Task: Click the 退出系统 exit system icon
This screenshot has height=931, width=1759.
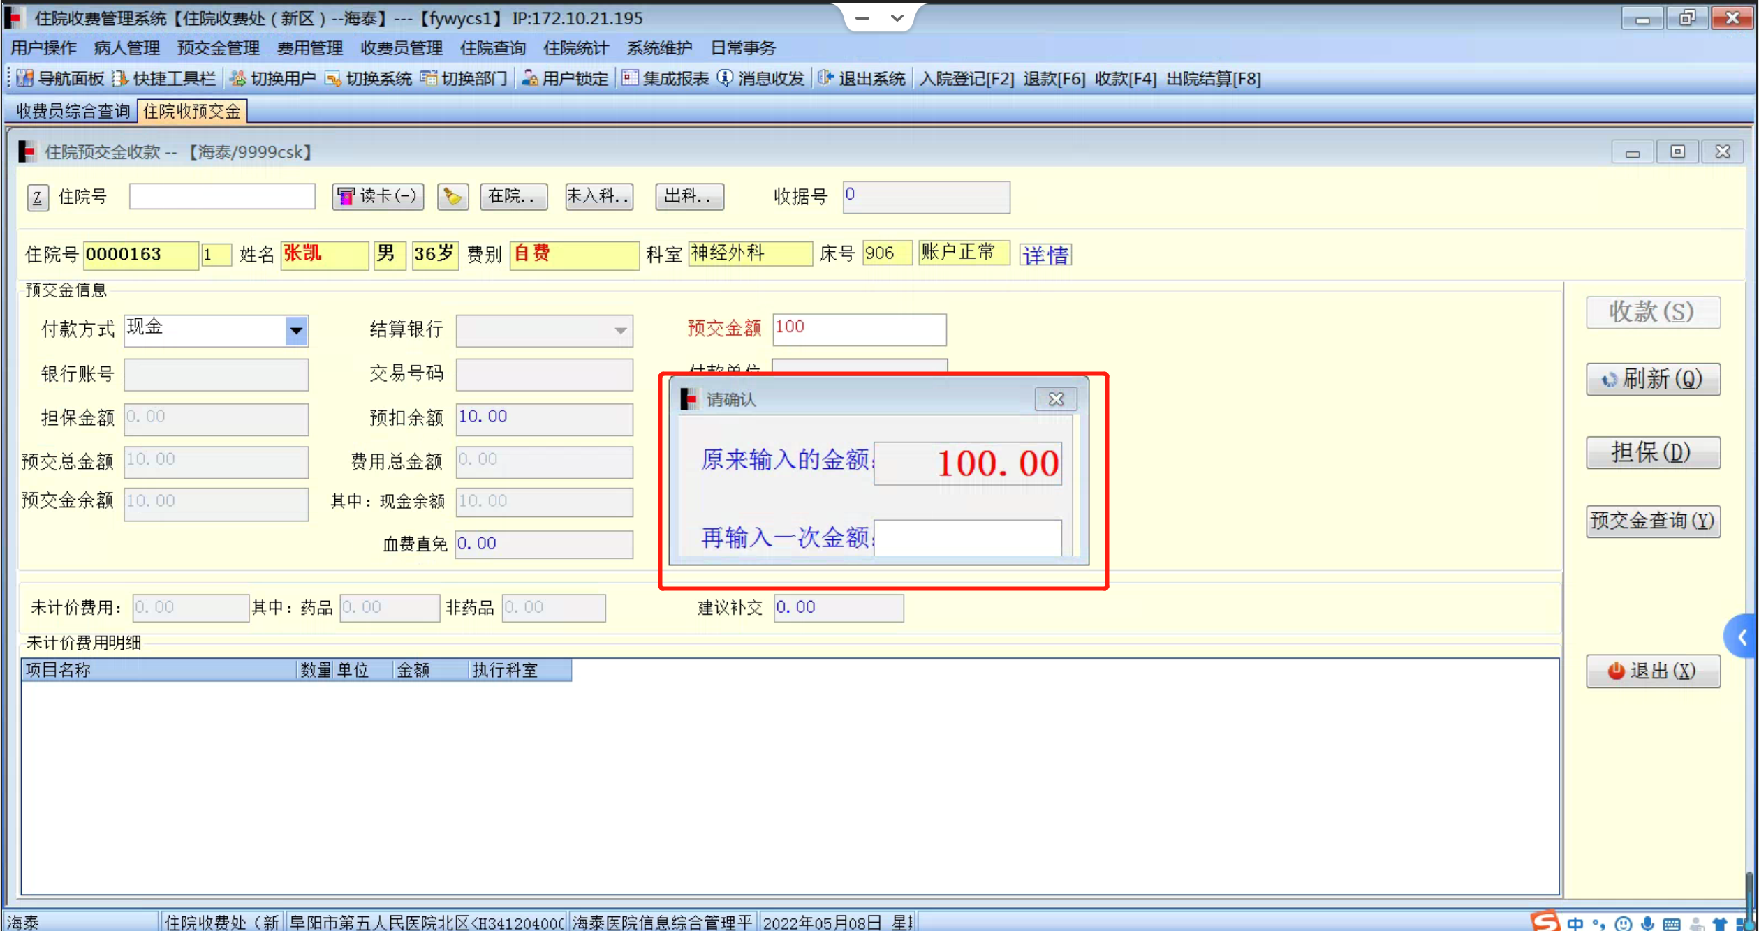Action: pyautogui.click(x=825, y=78)
